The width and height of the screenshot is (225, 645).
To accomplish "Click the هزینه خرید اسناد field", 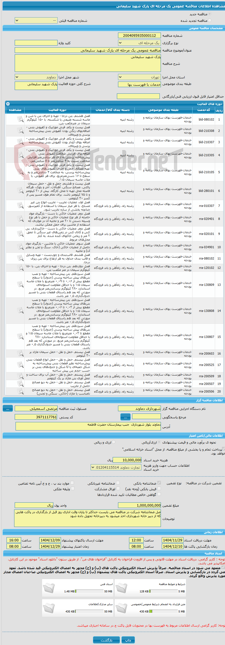I will [x=127, y=460].
